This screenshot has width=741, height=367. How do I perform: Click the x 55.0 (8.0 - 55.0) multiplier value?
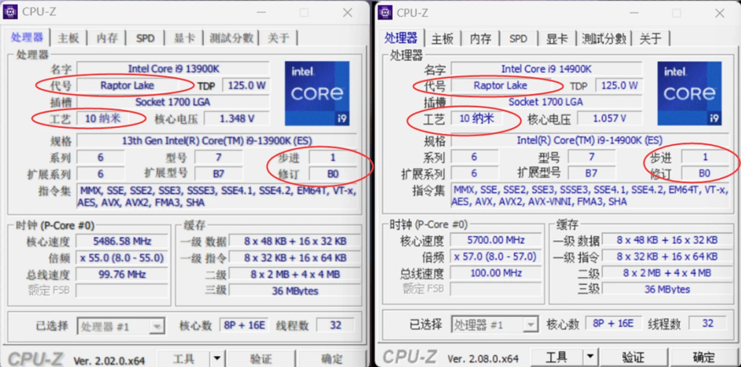pos(122,258)
